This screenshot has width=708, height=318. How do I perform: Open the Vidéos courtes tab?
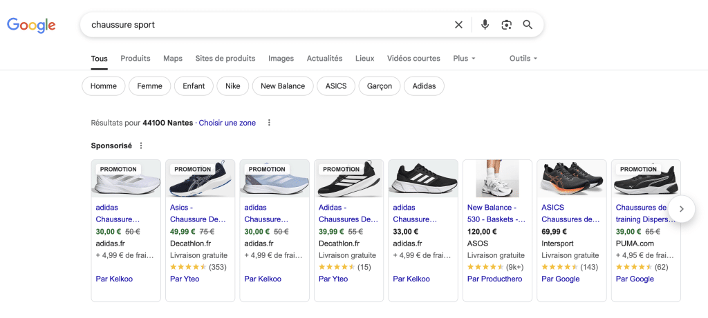pos(413,59)
